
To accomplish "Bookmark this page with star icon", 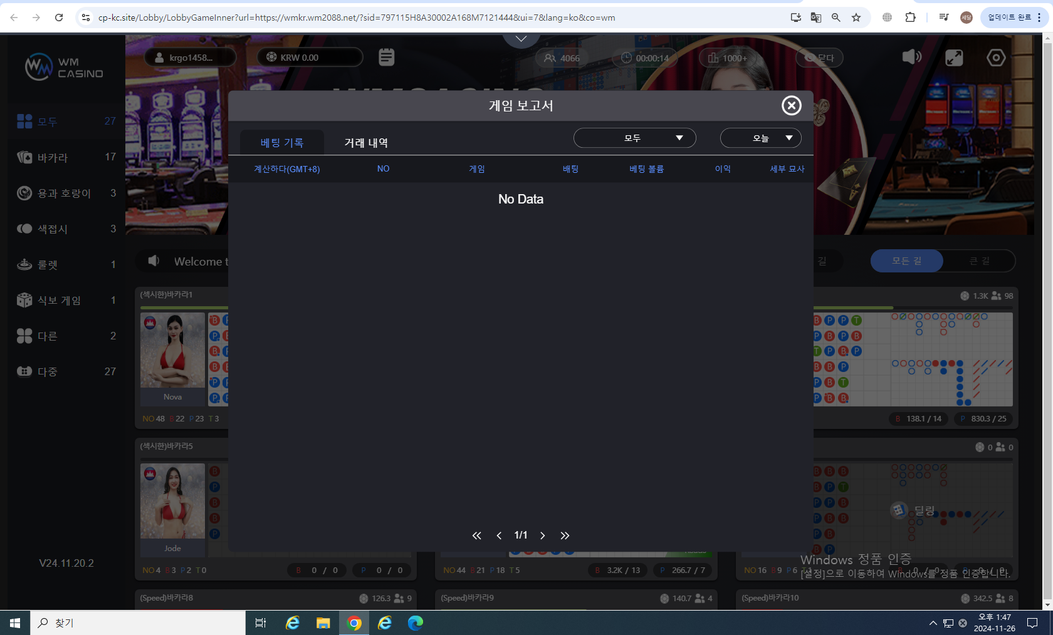I will 856,18.
